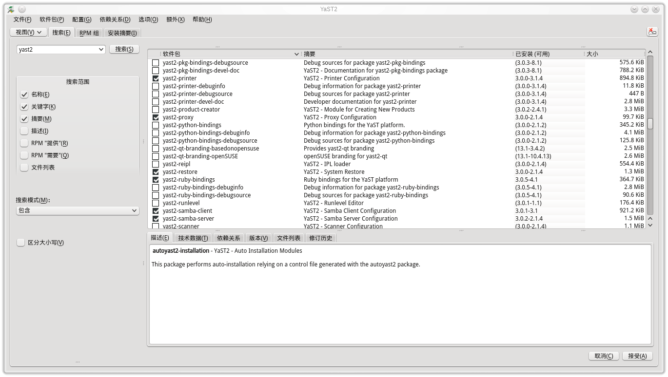The height and width of the screenshot is (377, 668).
Task: Click the package list scroll-up arrow
Action: [x=650, y=52]
